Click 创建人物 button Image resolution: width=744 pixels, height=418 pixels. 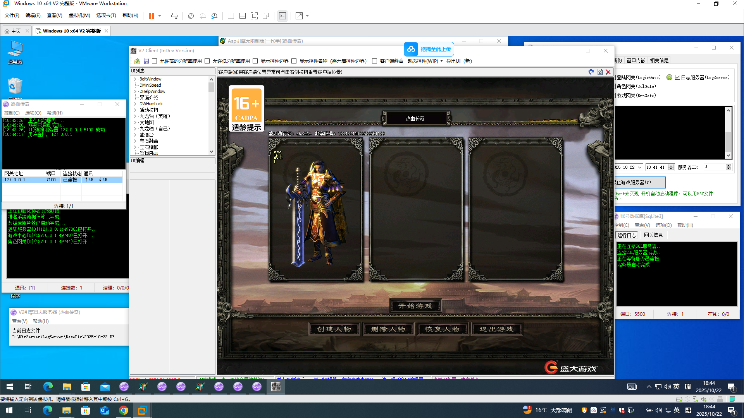click(334, 329)
